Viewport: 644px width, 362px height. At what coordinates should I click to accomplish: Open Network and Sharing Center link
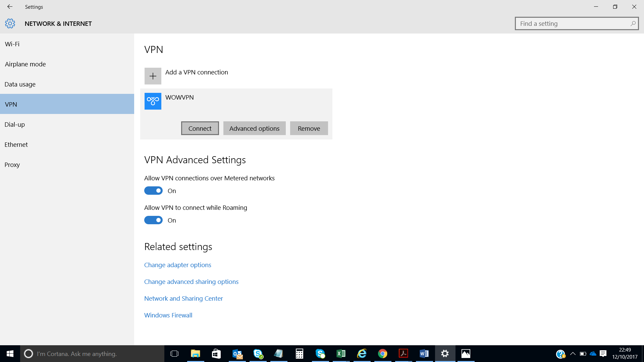coord(183,298)
